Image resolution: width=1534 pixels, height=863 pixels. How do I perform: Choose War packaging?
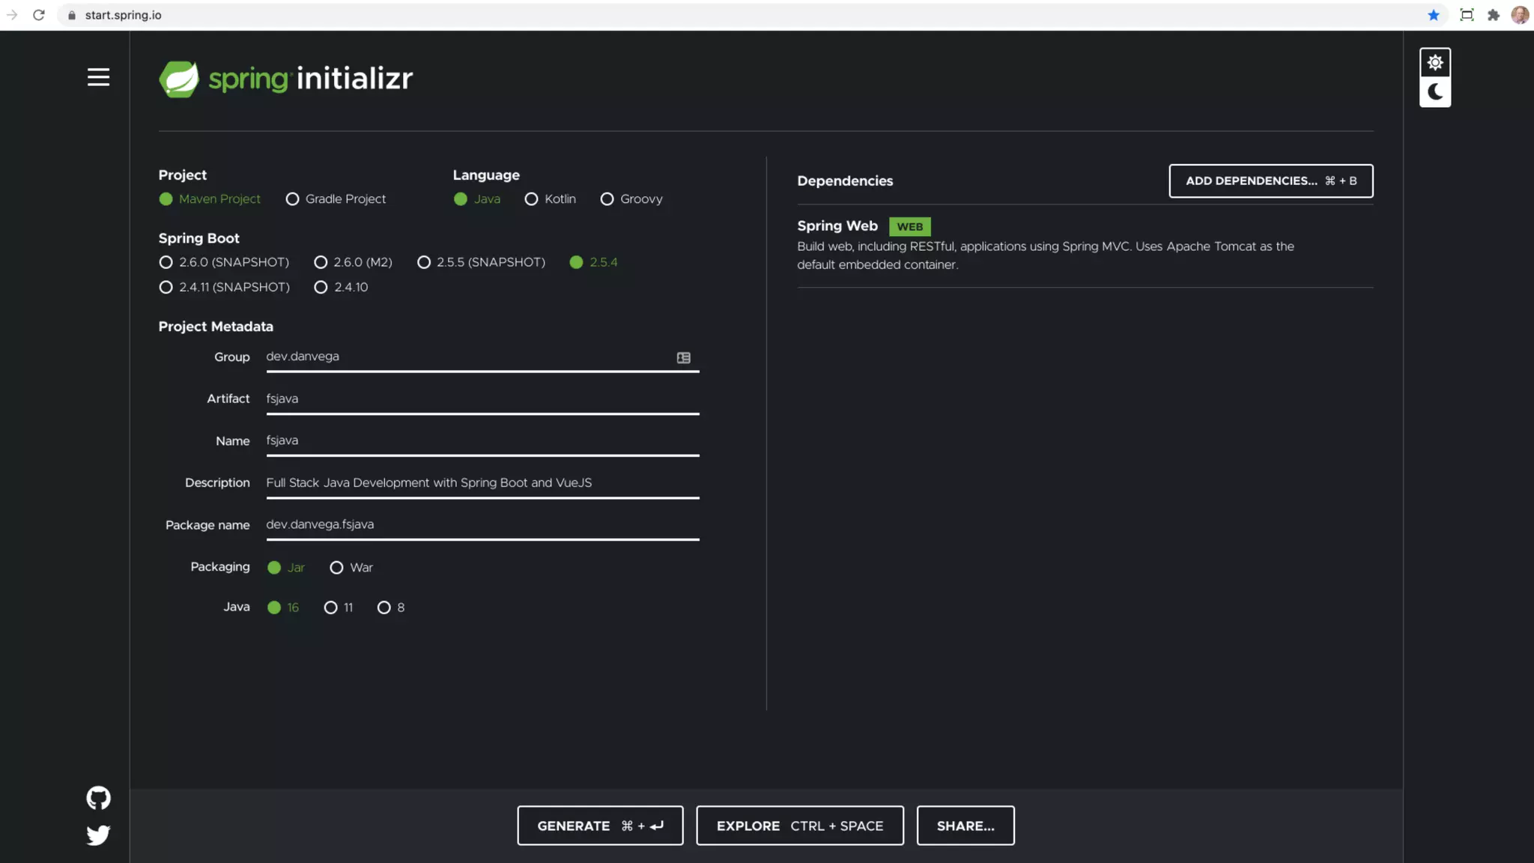tap(337, 568)
